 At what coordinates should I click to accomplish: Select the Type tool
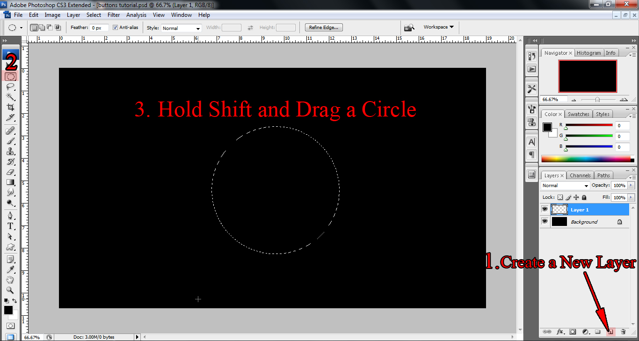tap(10, 226)
